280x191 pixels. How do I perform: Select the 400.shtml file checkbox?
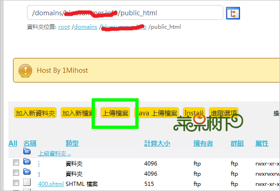pos(16,183)
